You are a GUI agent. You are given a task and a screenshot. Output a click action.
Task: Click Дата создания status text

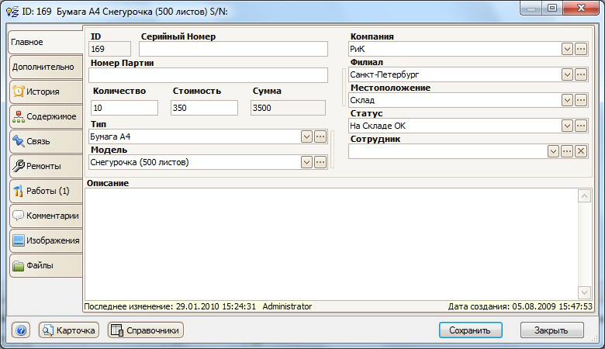pyautogui.click(x=520, y=306)
